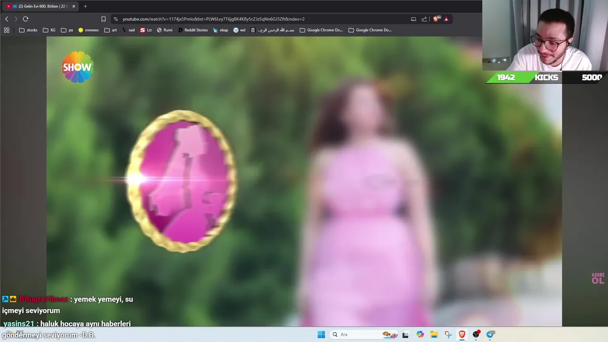This screenshot has width=608, height=342.
Task: Click the video player area
Action: [x=304, y=181]
